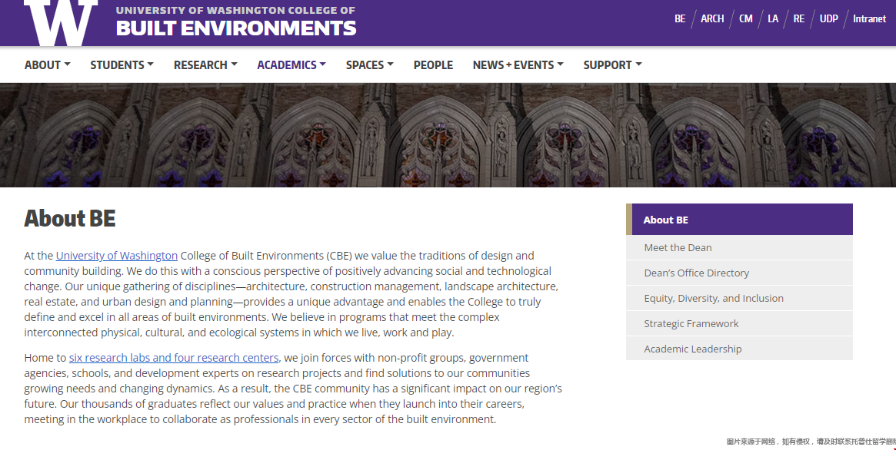Select Meet the Dean in sidebar
This screenshot has width=896, height=450.
tap(678, 247)
